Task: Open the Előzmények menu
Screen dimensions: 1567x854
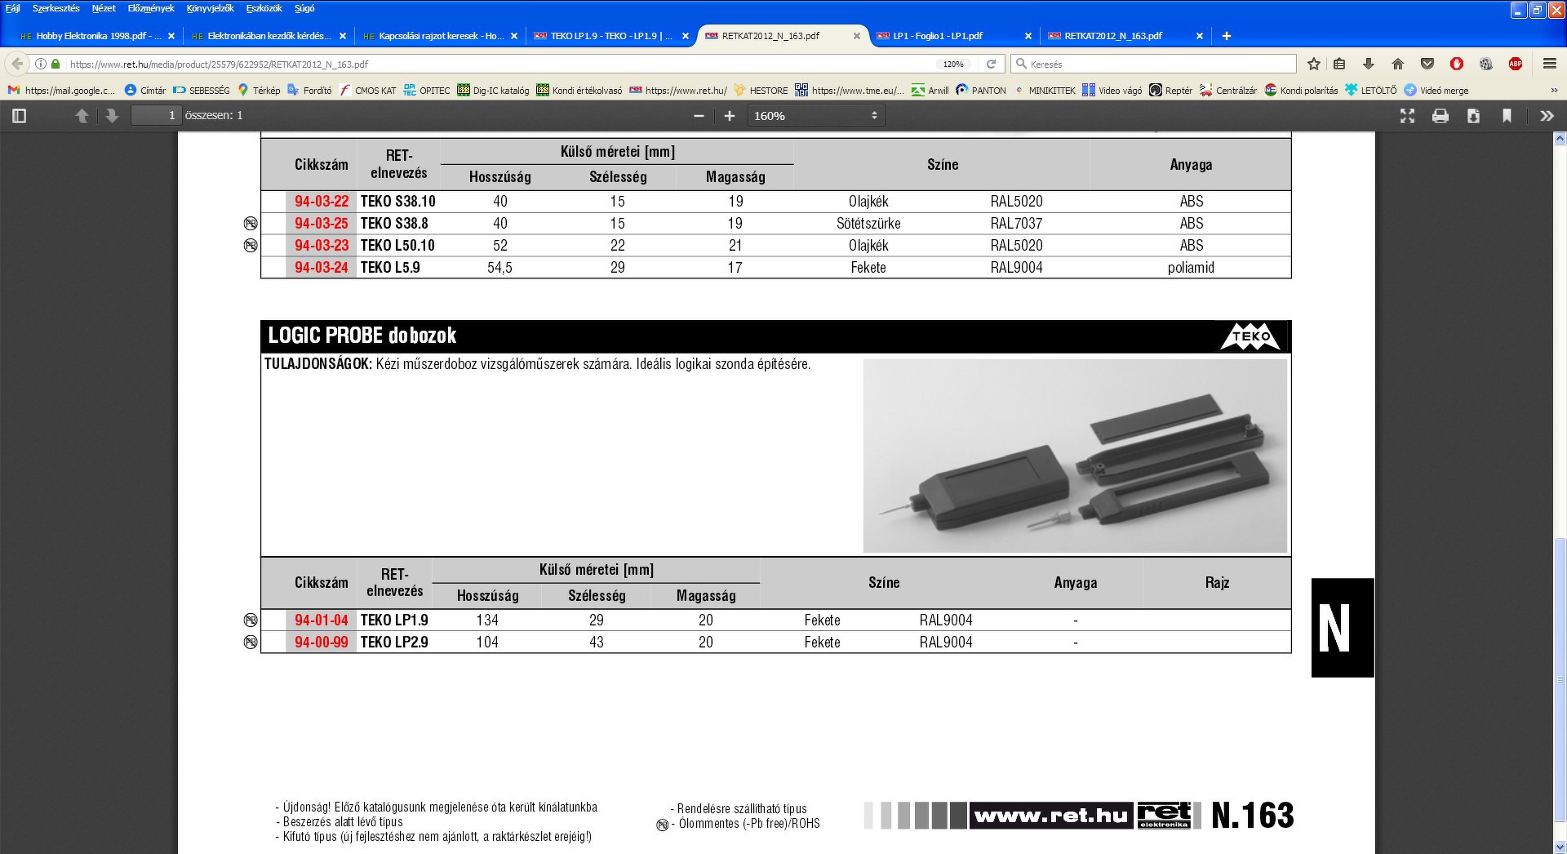Action: click(x=151, y=8)
